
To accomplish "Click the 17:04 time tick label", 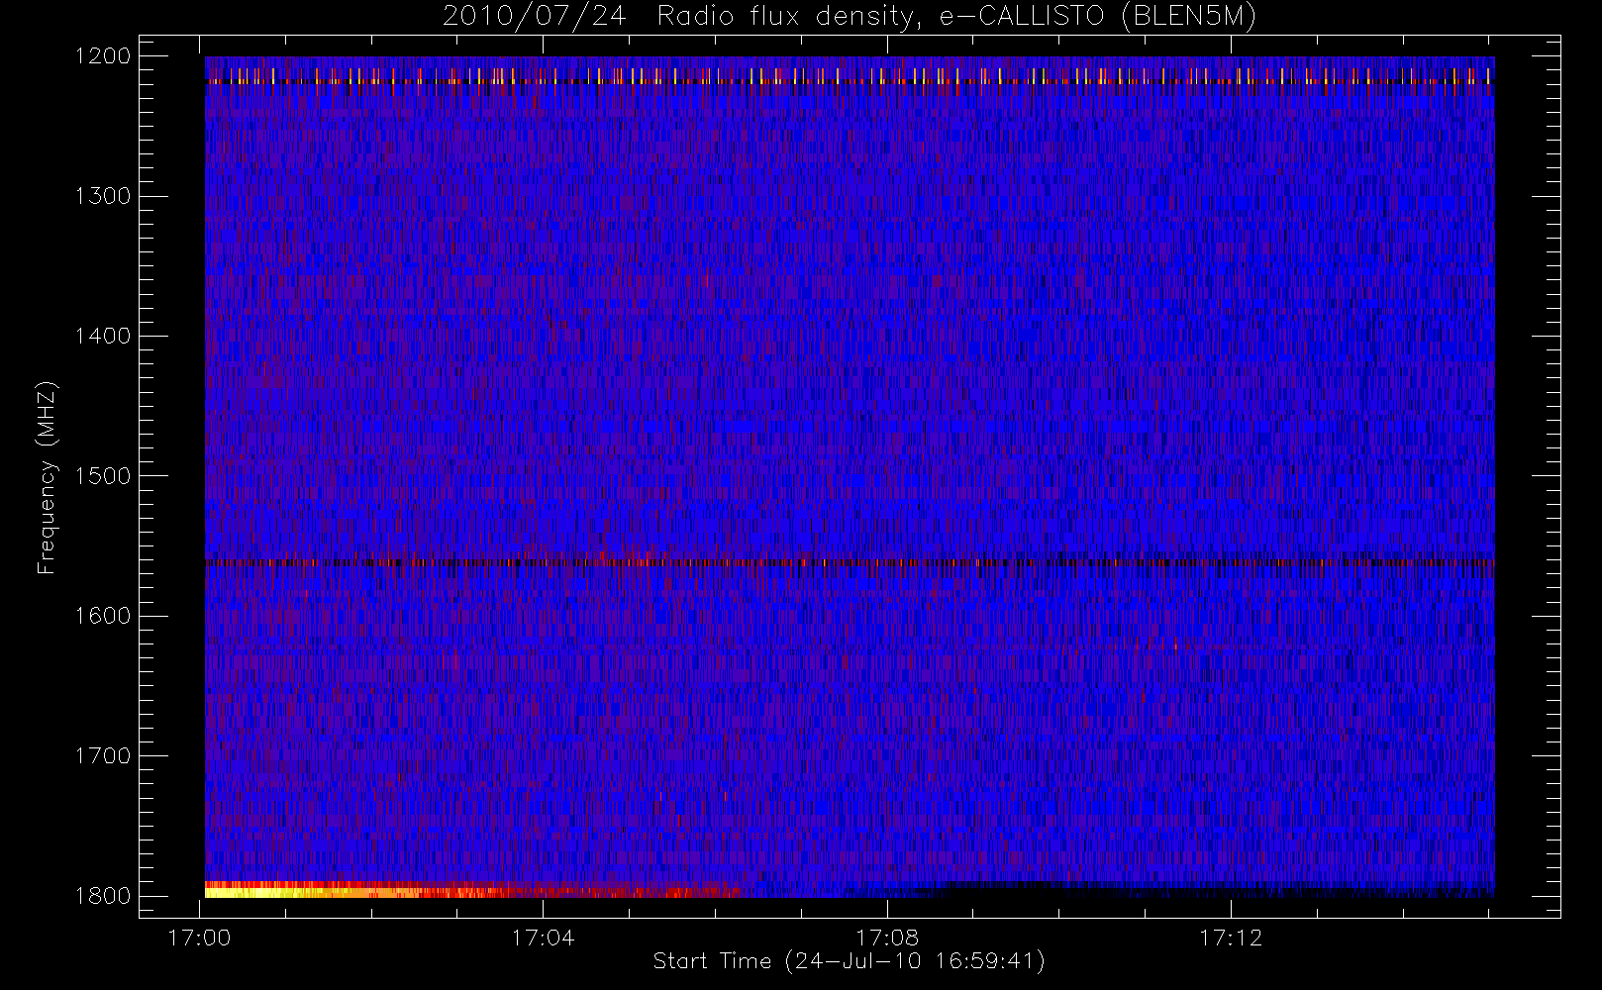I will tap(543, 938).
